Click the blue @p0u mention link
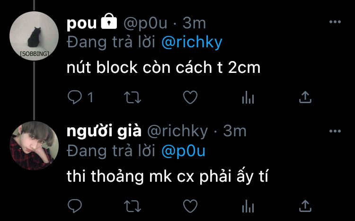 [183, 151]
